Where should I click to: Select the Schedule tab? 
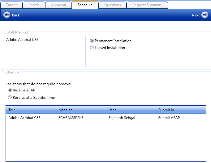(85, 5)
